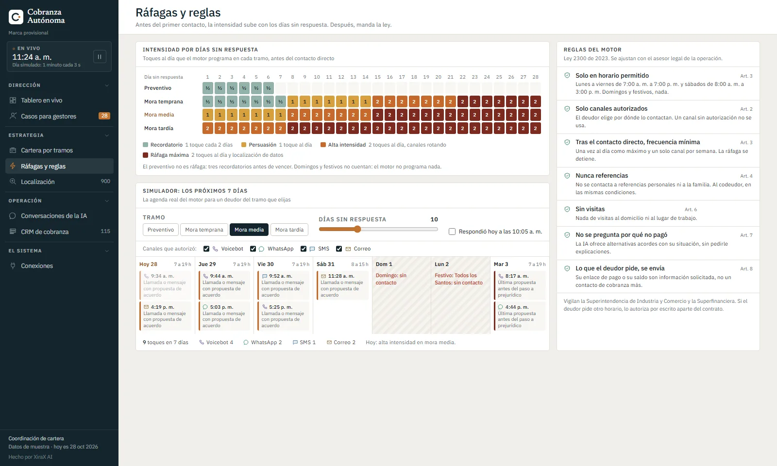Viewport: 777px width, 466px height.
Task: Open Conversaciones de la IA chat icon
Action: pos(13,216)
